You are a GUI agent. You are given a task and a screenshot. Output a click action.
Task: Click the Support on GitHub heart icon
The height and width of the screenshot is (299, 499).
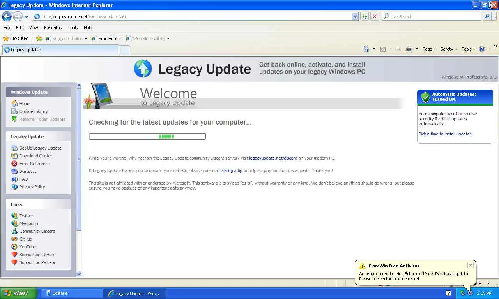pos(14,255)
